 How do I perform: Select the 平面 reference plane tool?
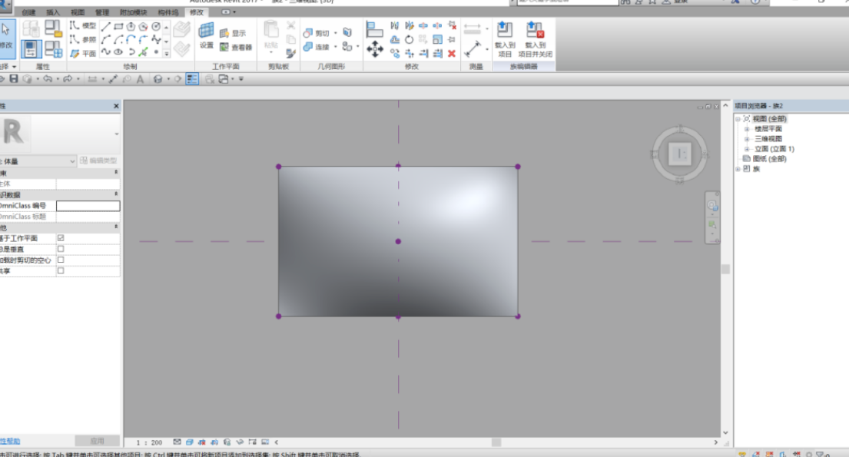point(84,53)
